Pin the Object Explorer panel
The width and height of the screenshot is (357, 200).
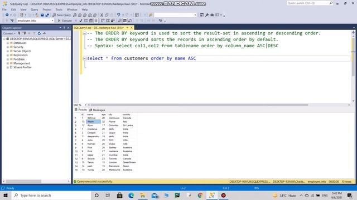(64, 28)
